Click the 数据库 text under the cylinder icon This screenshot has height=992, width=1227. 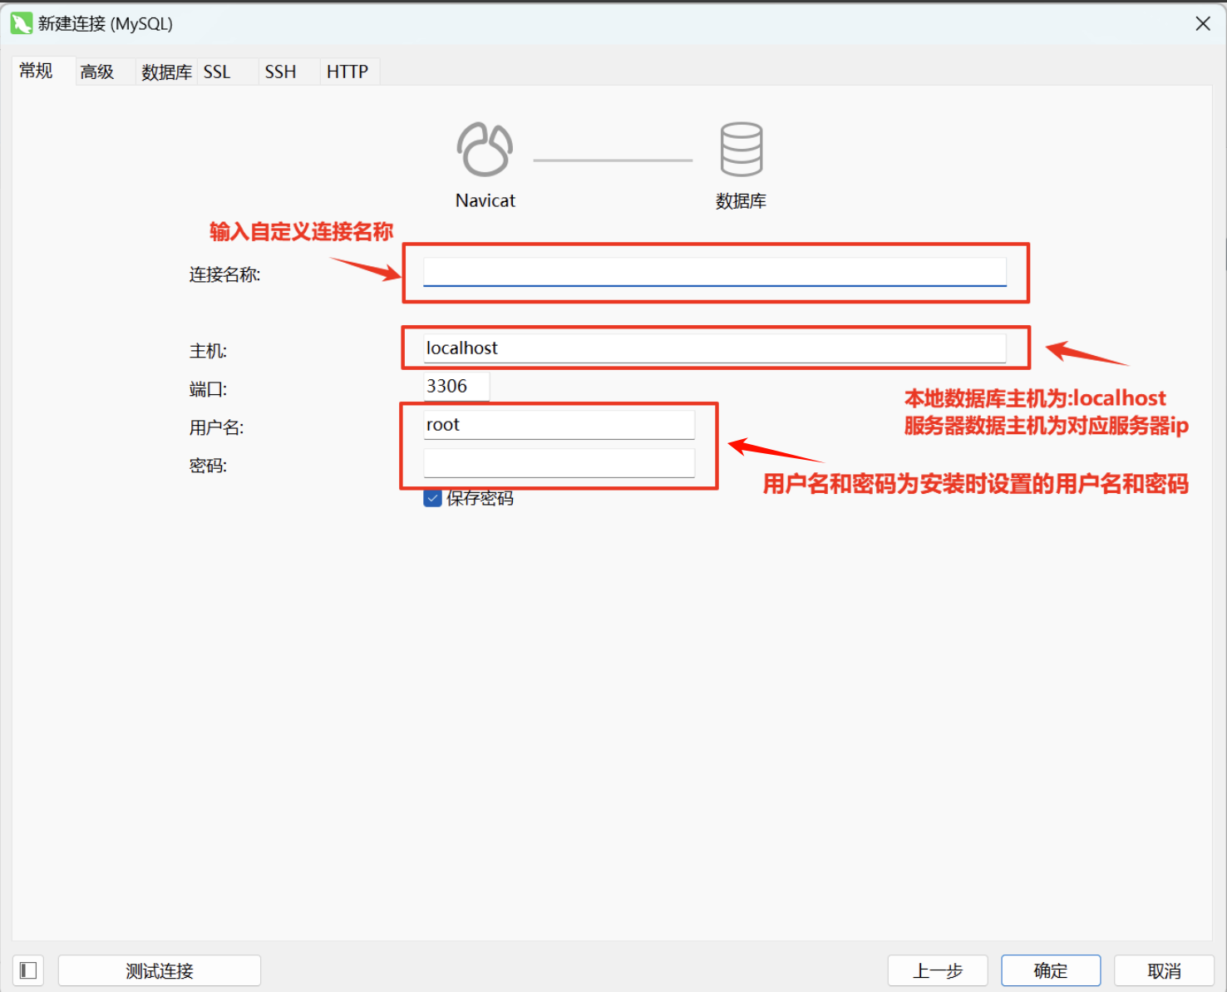click(742, 201)
